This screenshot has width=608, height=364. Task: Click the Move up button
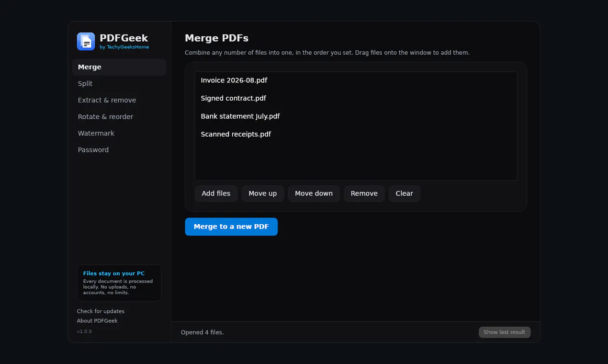pyautogui.click(x=263, y=193)
